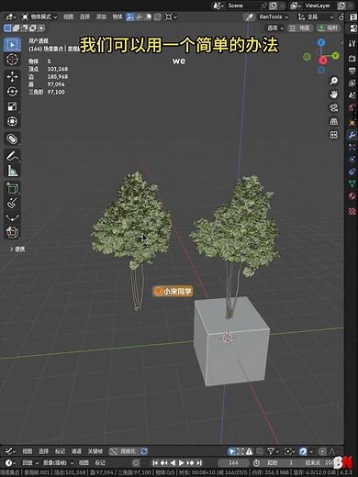
Task: Open the Tool properties tab
Action: [352, 44]
